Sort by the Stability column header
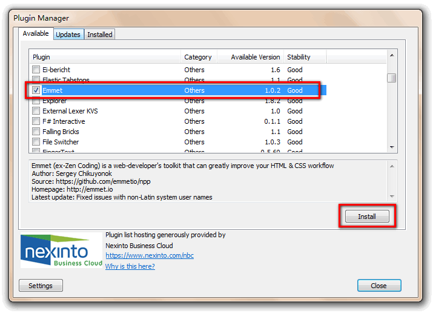The height and width of the screenshot is (313, 433). coord(305,57)
